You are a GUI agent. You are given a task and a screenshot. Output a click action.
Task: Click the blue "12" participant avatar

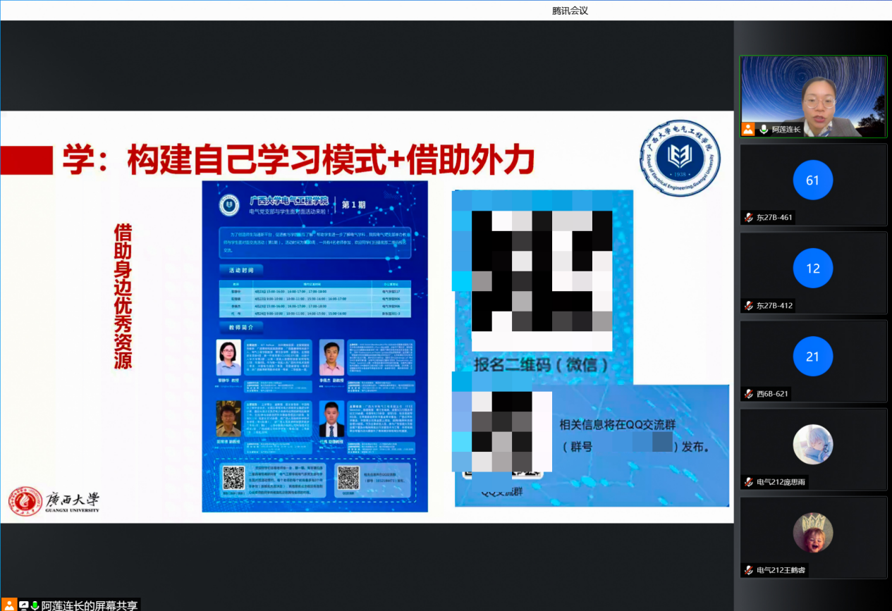[x=812, y=269]
